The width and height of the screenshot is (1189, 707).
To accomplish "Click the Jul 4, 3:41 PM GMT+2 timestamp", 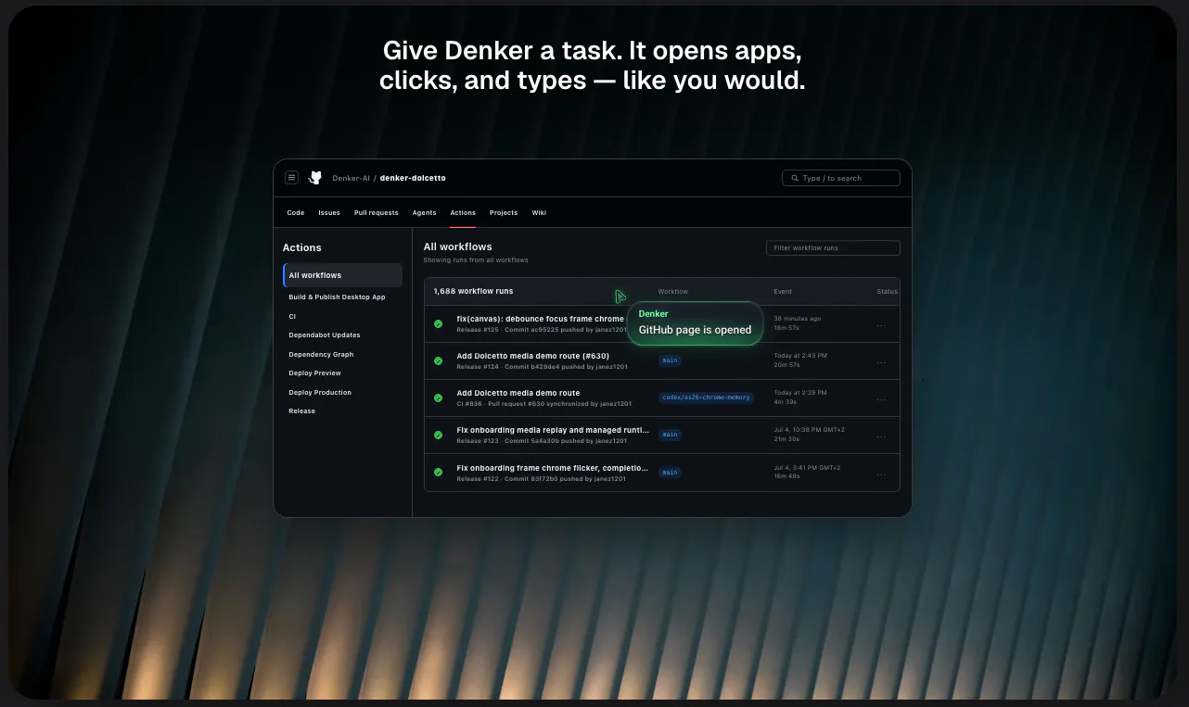I will tap(807, 468).
